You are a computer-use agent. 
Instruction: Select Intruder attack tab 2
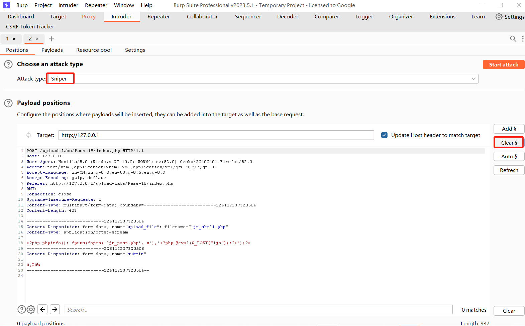pyautogui.click(x=30, y=39)
